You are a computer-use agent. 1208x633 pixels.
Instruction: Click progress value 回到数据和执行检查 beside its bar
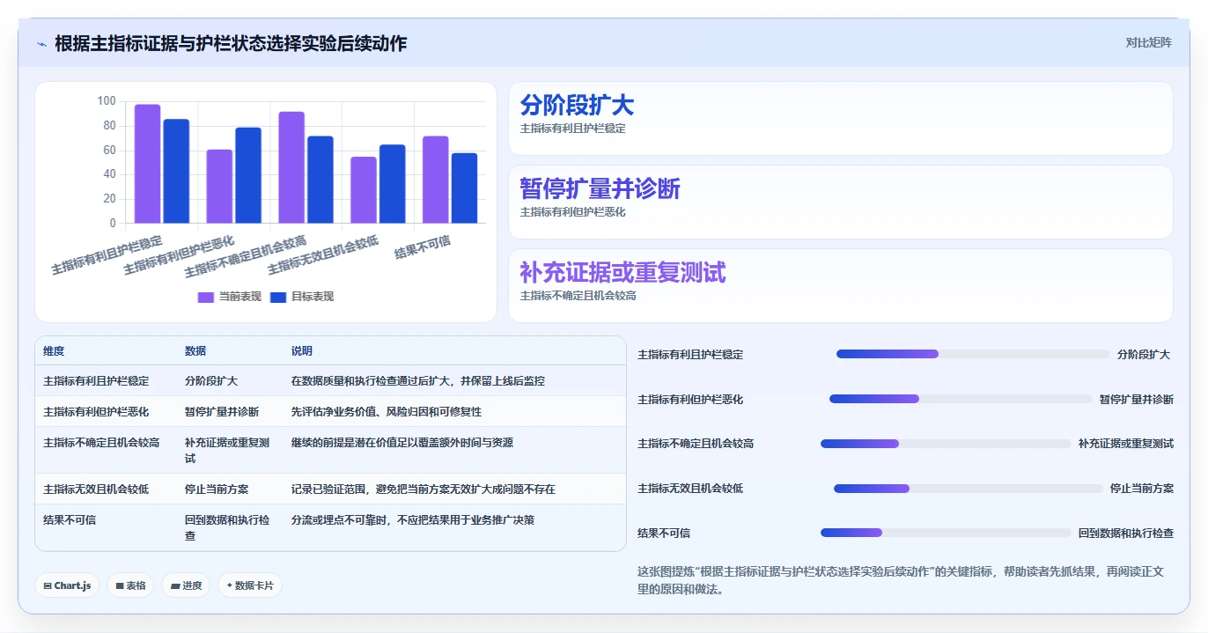(1126, 534)
